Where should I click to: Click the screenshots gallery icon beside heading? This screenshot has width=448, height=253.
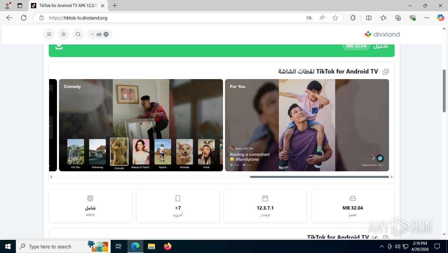click(x=386, y=72)
